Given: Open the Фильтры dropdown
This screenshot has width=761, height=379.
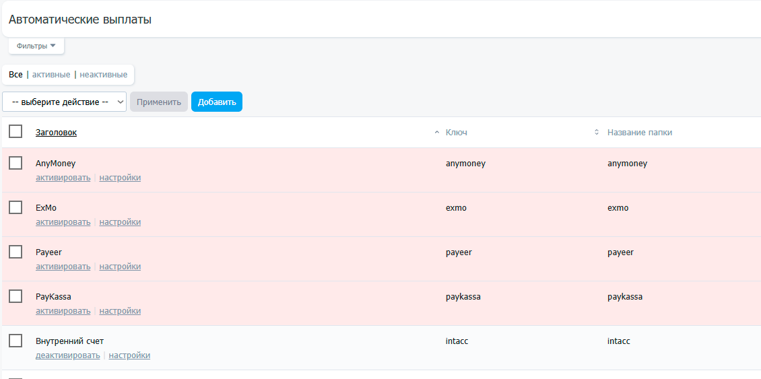Looking at the screenshot, I should coord(36,46).
